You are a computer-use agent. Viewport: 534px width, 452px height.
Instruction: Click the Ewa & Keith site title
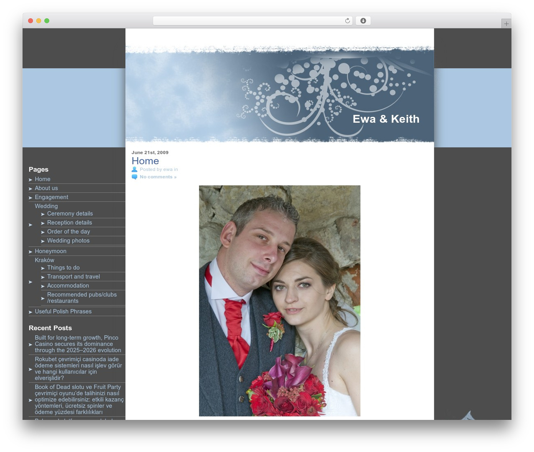[386, 119]
